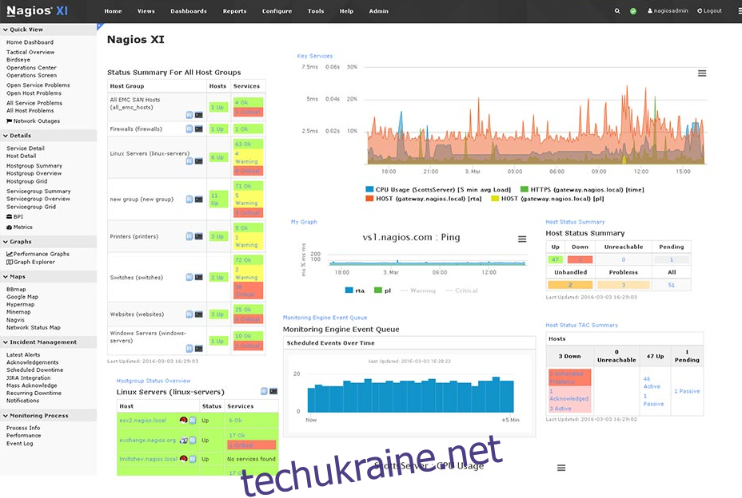Open Performance Graphs
This screenshot has height=498, width=742.
[x=38, y=255]
